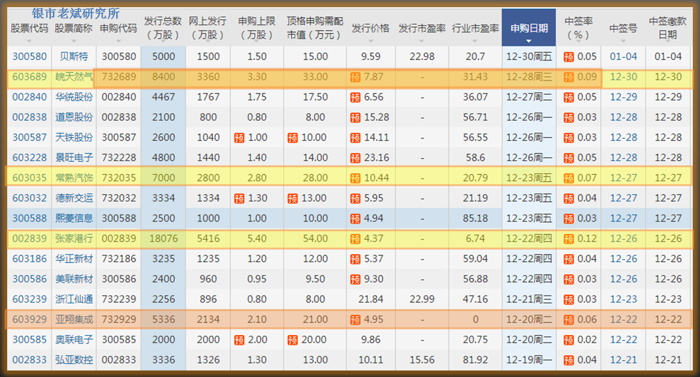
Task: Open the sort arrow under 发行市盈率 header
Action: [x=422, y=41]
